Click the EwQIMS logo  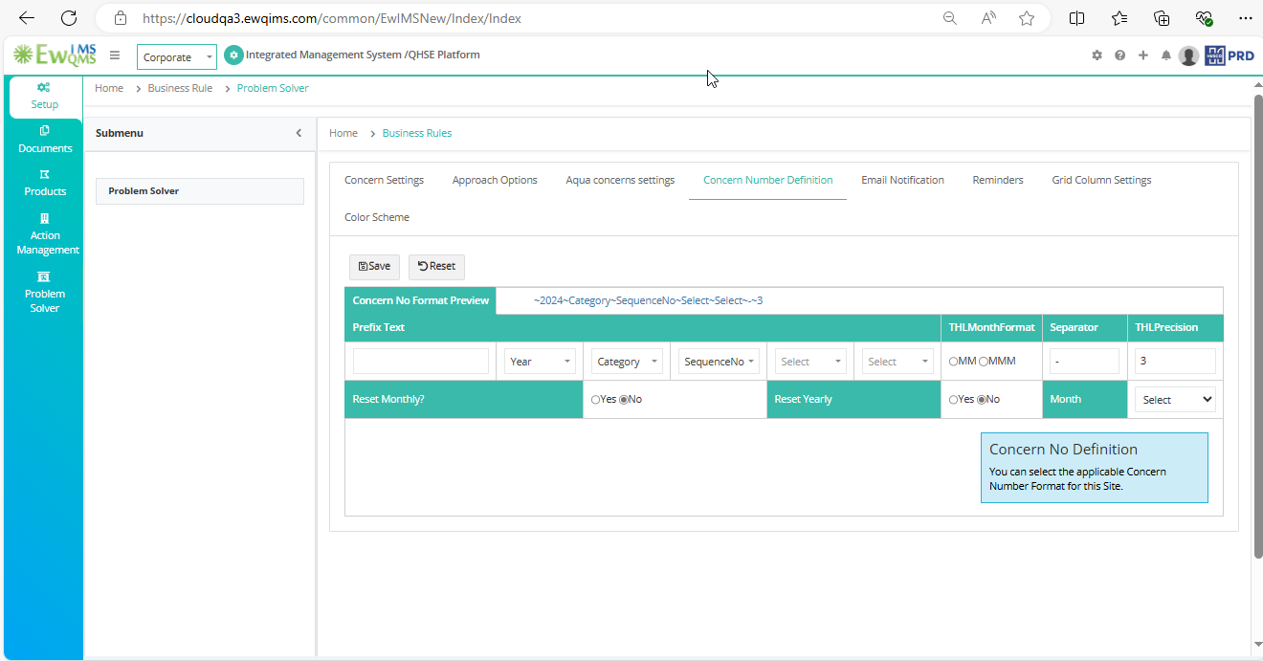point(55,55)
